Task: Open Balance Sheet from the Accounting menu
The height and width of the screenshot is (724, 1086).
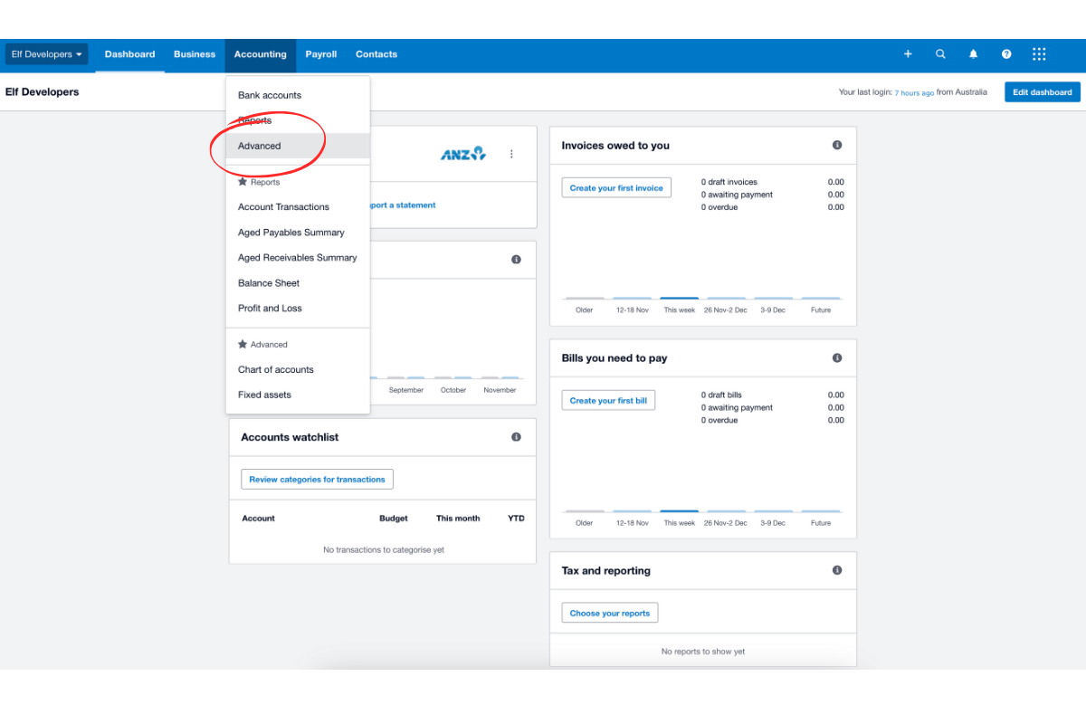Action: pyautogui.click(x=269, y=282)
